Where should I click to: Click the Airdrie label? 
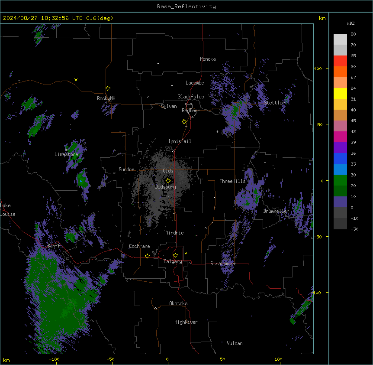click(175, 233)
